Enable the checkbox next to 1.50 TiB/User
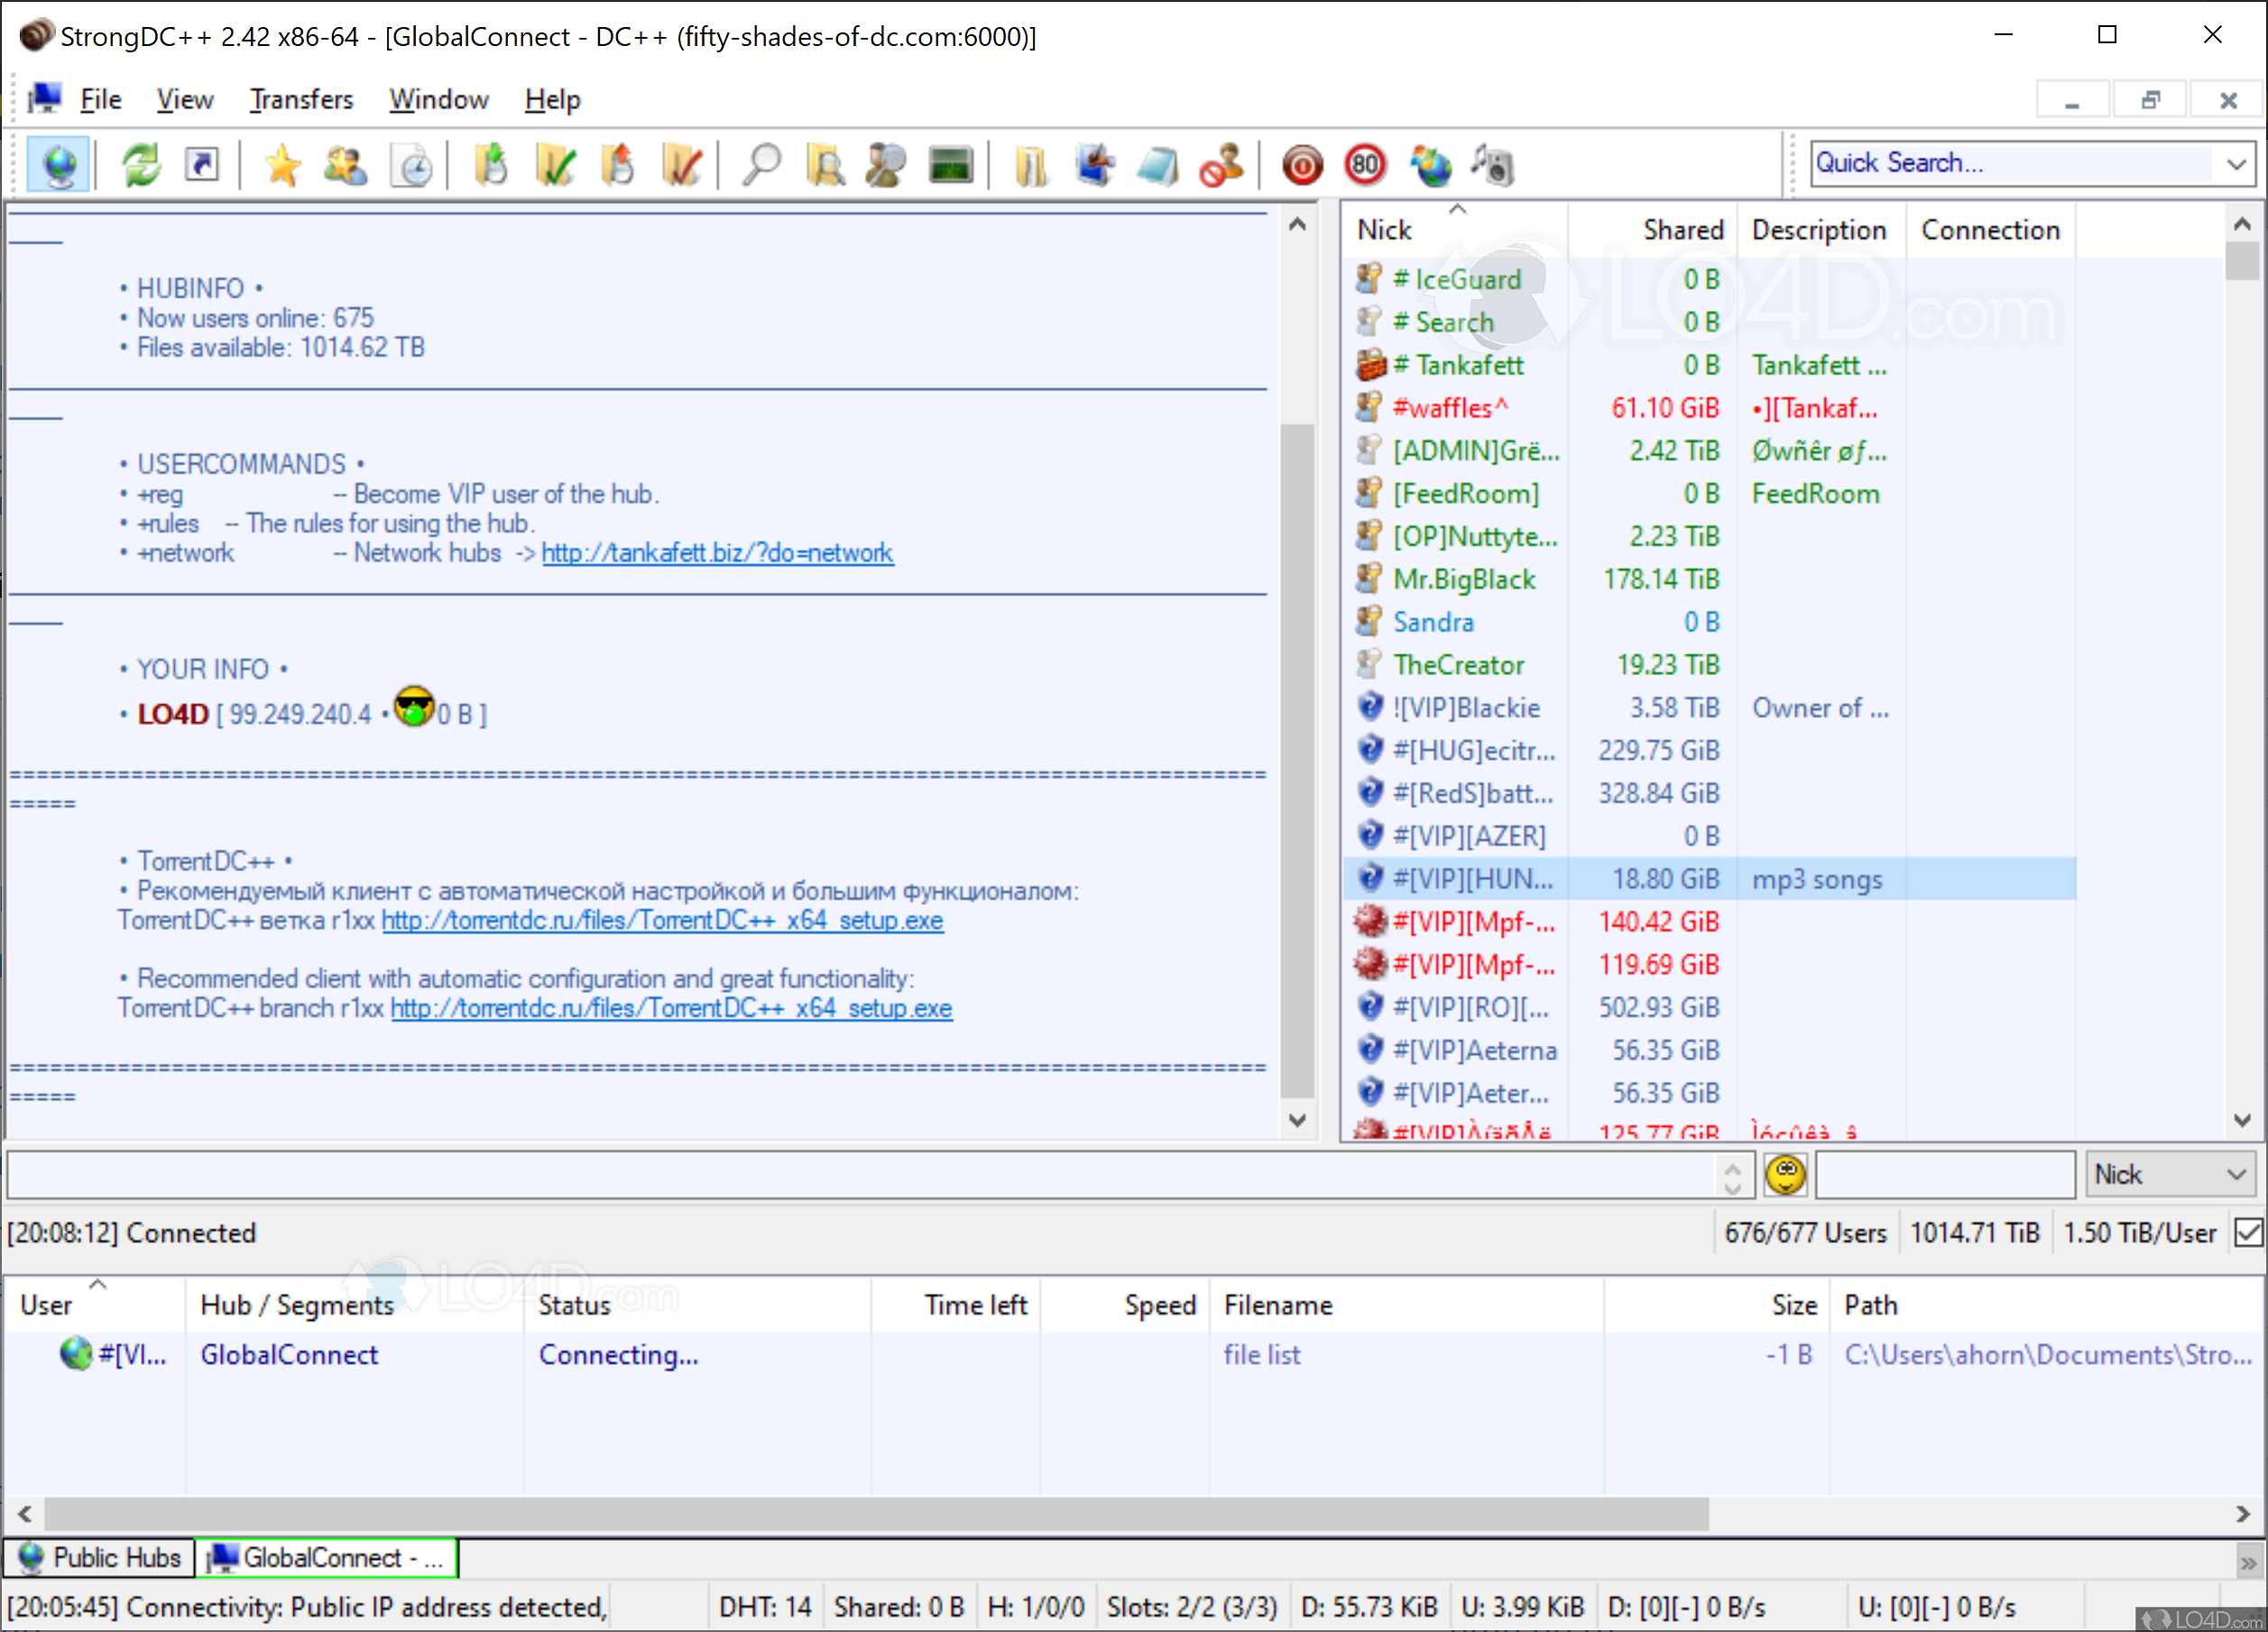Viewport: 2268px width, 1632px height. point(2248,1233)
